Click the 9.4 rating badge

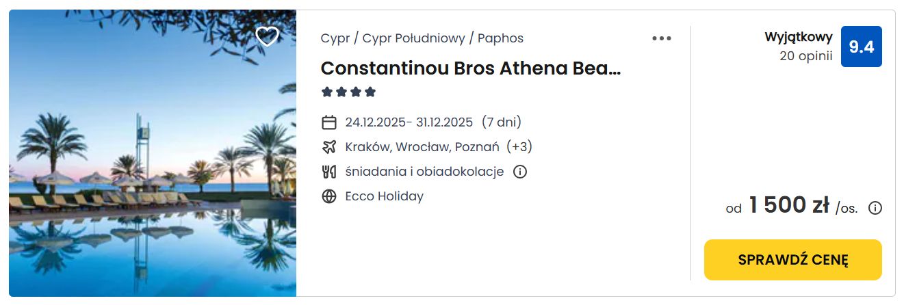[x=861, y=47]
